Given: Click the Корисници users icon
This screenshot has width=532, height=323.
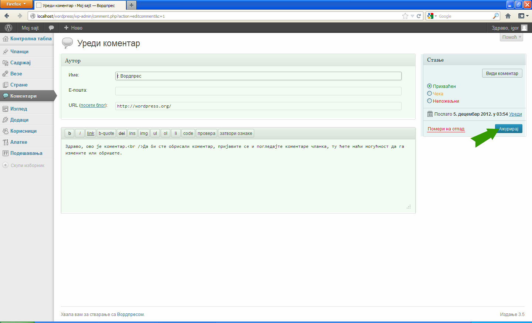Looking at the screenshot, I should point(5,131).
